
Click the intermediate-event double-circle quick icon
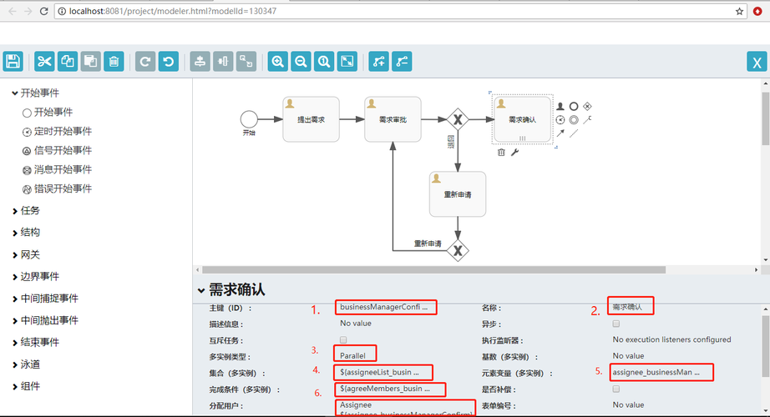click(x=574, y=120)
